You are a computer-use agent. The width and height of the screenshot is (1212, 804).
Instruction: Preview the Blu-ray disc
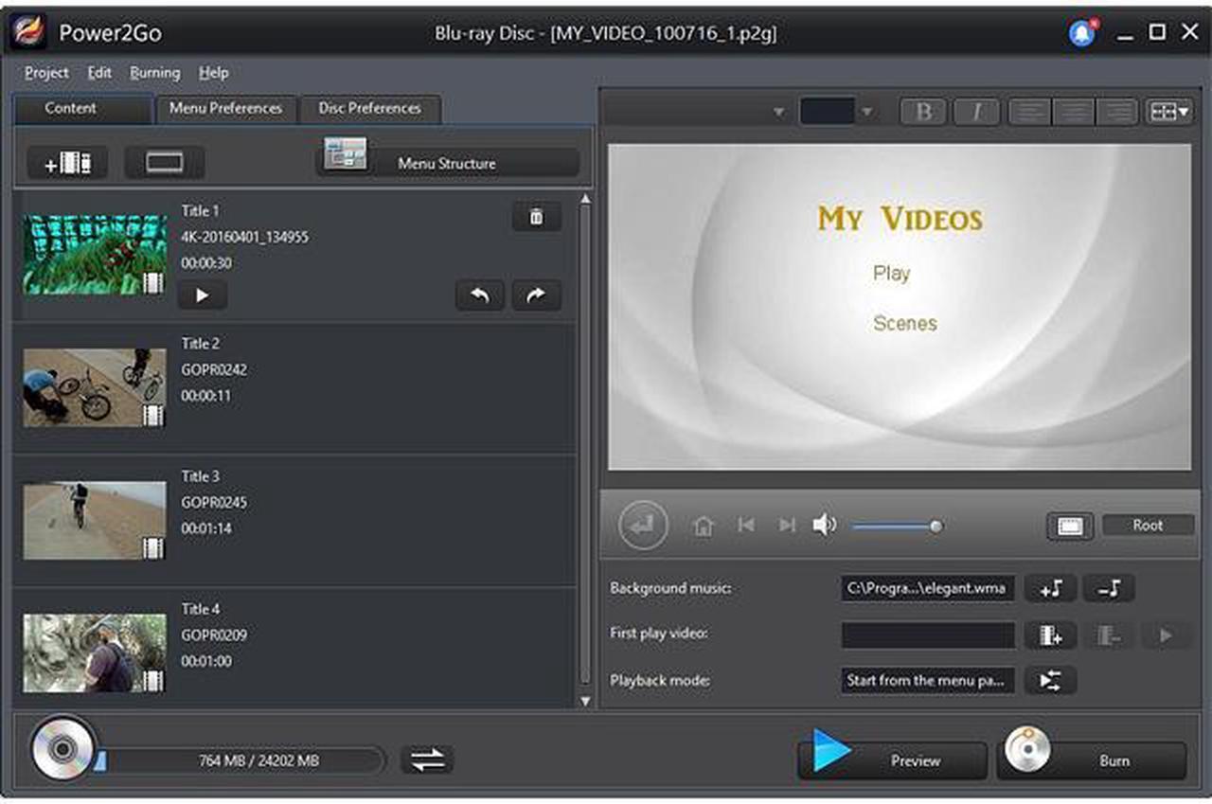click(x=893, y=759)
